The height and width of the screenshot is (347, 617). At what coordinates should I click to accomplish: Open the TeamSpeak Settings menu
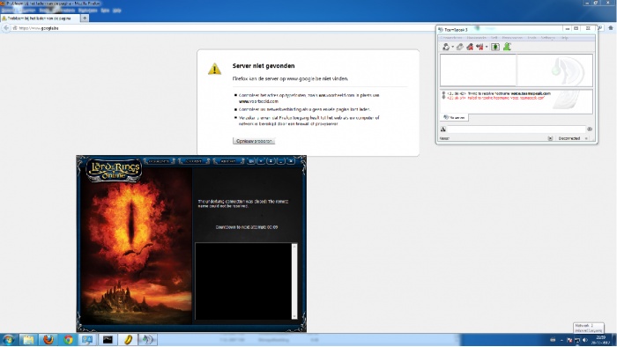click(547, 38)
